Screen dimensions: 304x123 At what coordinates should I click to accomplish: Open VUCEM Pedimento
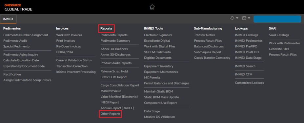[x=157, y=52]
